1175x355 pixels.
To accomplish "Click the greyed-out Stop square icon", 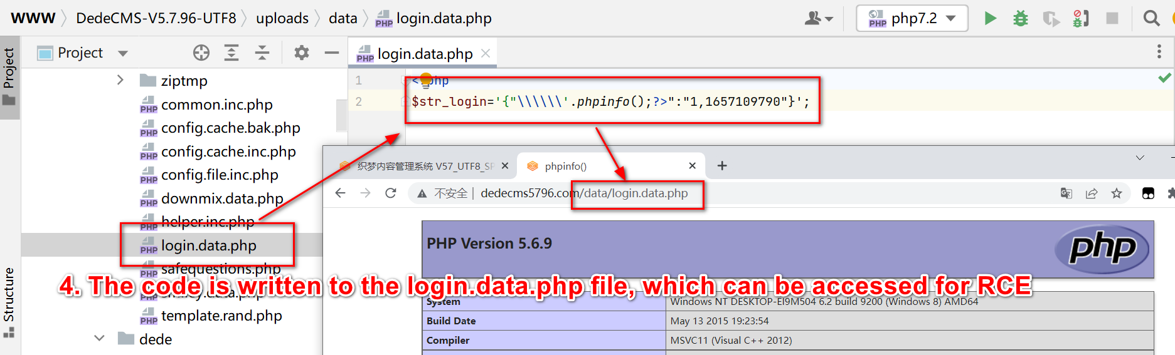I will pyautogui.click(x=1112, y=18).
